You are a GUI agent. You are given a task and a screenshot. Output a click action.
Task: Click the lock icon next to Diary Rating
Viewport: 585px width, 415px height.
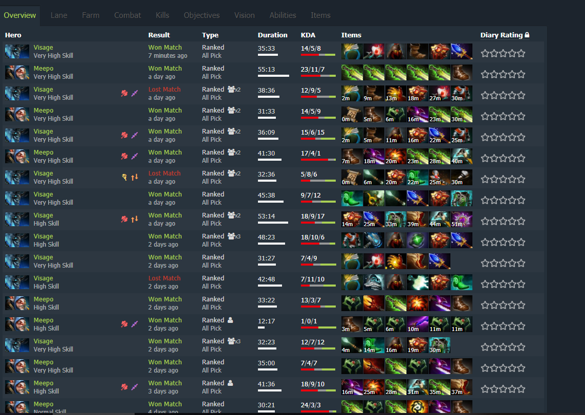coord(527,35)
